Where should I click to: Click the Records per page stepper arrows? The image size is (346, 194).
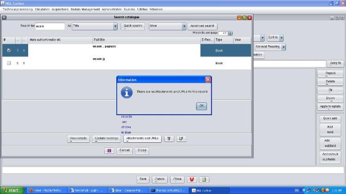[230, 33]
